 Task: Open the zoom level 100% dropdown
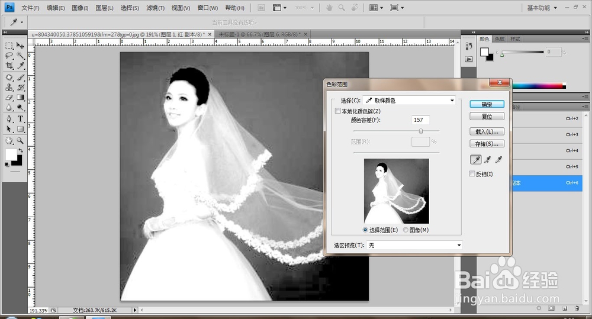pyautogui.click(x=304, y=8)
